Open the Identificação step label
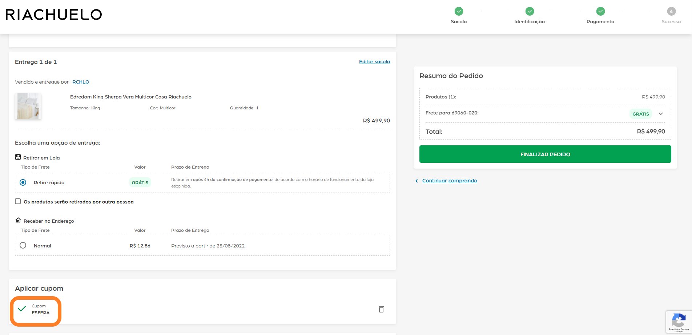 tap(530, 22)
